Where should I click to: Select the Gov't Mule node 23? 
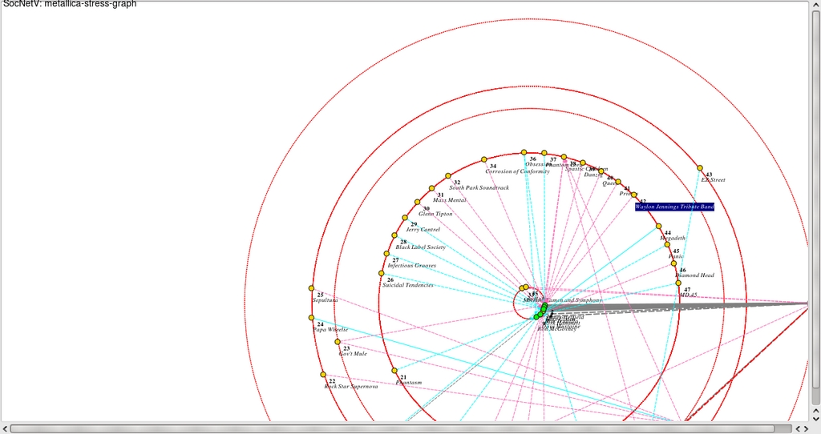(338, 342)
